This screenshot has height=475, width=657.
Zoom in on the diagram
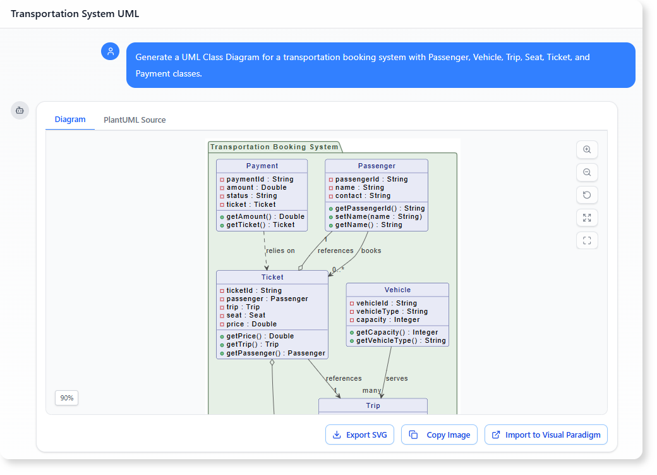pyautogui.click(x=587, y=149)
